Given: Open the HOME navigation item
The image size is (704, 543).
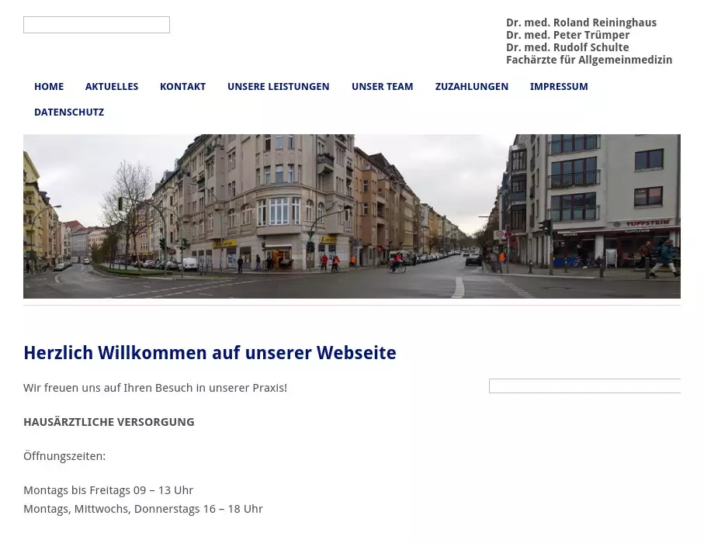Looking at the screenshot, I should 49,87.
